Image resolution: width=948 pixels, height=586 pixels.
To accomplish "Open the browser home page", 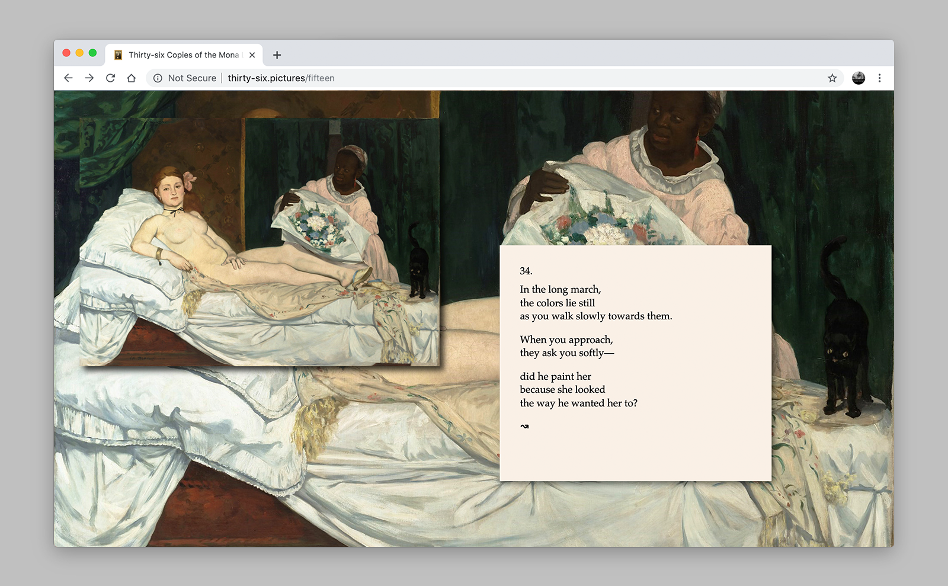I will click(132, 78).
